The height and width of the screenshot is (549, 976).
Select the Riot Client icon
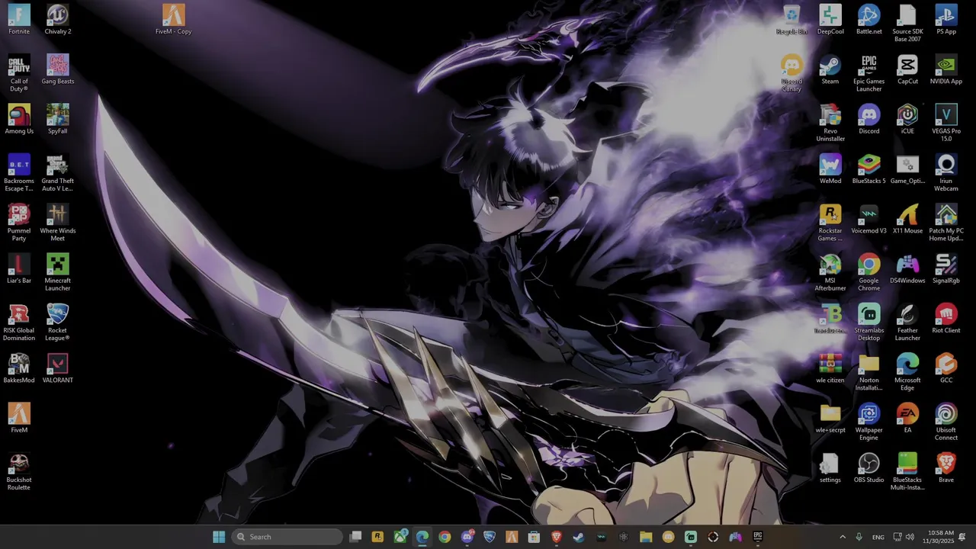coord(946,319)
